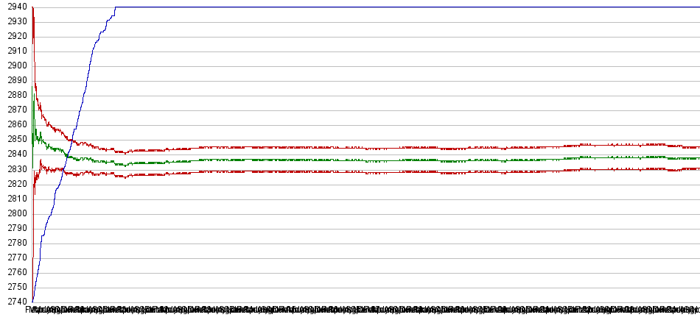Select the 2920 y-axis tick label

tap(15, 36)
